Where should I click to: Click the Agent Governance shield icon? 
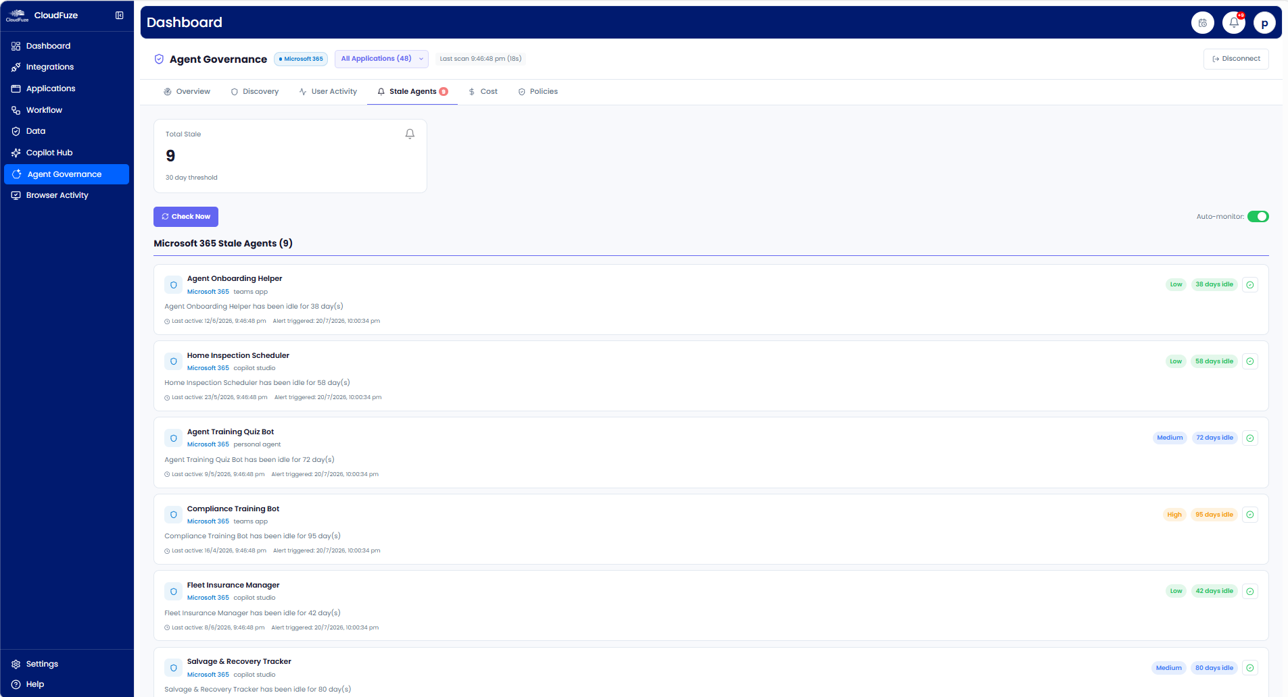159,59
